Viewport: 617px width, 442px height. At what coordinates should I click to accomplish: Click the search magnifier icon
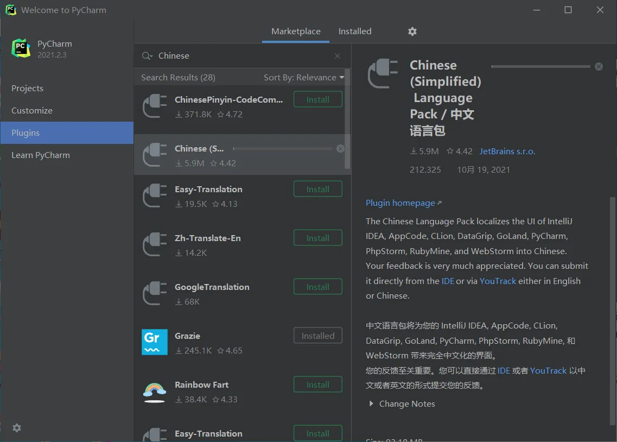click(147, 56)
